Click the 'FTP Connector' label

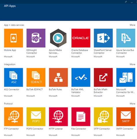(11, 129)
